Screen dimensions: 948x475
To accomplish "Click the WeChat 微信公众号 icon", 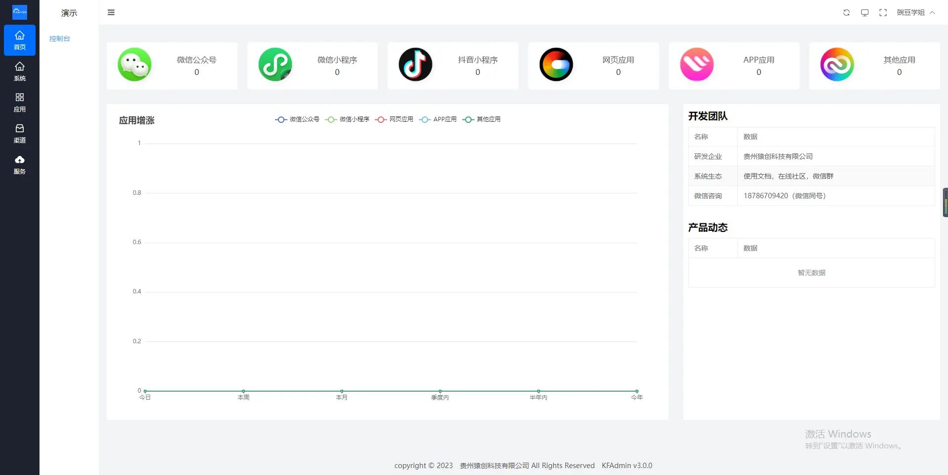I will tap(135, 65).
